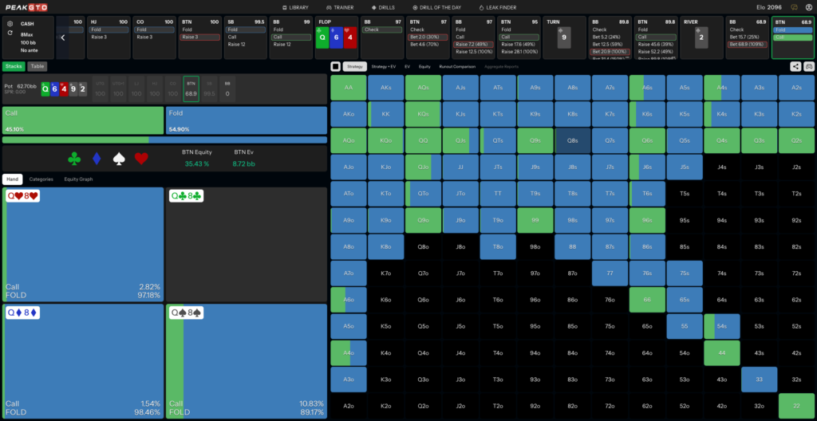Open the user profile icon
This screenshot has height=421, width=817.
click(809, 7)
